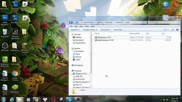This screenshot has height=102, width=182.
Task: Open the Documents library
Action: 80,51
